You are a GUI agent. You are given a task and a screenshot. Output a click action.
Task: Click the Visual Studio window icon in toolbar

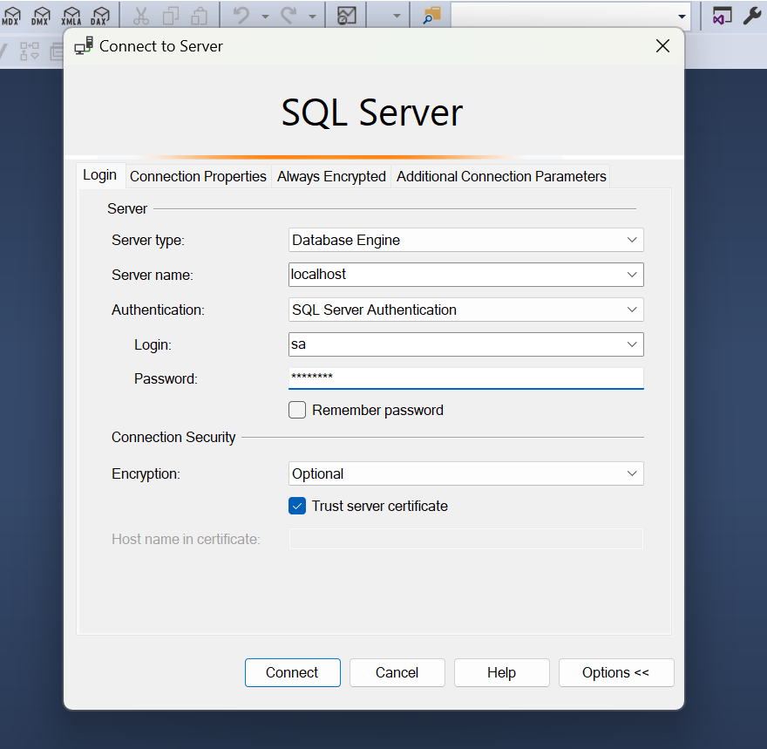[x=722, y=16]
